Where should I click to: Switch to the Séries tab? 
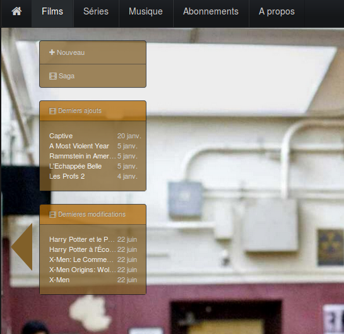coord(96,11)
